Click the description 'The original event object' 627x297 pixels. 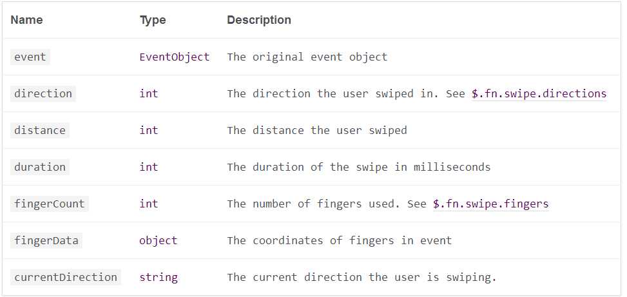point(307,57)
